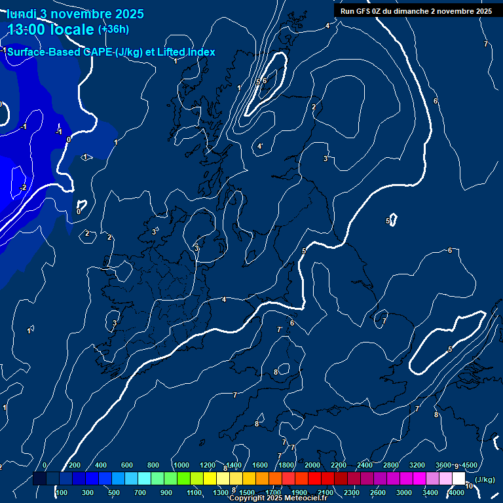Select the white swatch ending the color scale
The height and width of the screenshot is (503, 503).
tap(458, 478)
